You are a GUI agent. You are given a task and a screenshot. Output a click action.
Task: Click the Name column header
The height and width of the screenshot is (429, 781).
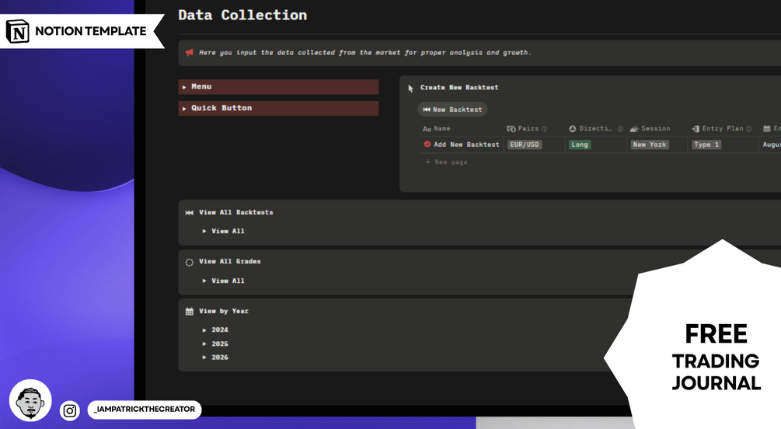437,128
